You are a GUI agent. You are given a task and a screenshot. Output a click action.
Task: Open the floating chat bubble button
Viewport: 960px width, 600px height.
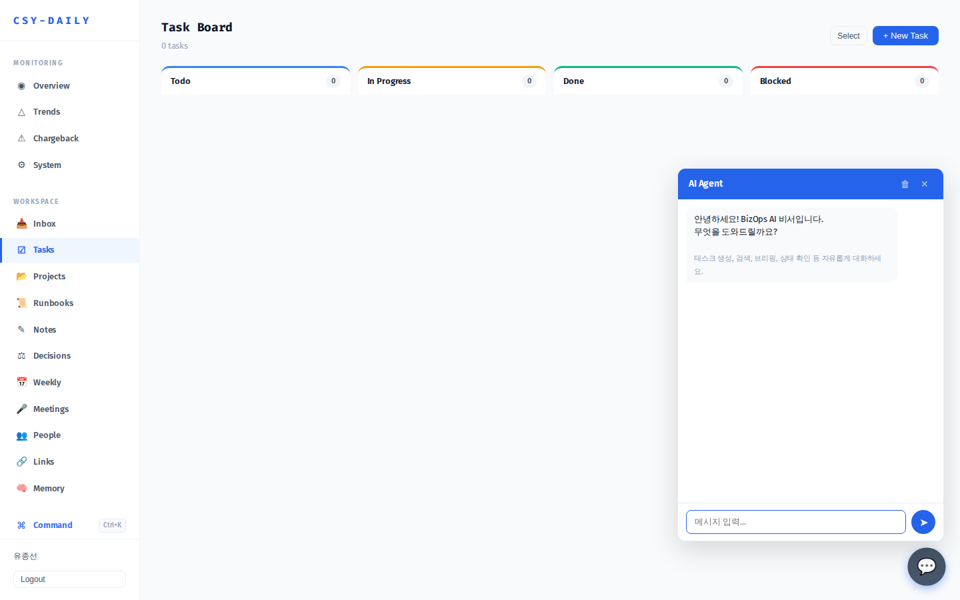tap(927, 567)
